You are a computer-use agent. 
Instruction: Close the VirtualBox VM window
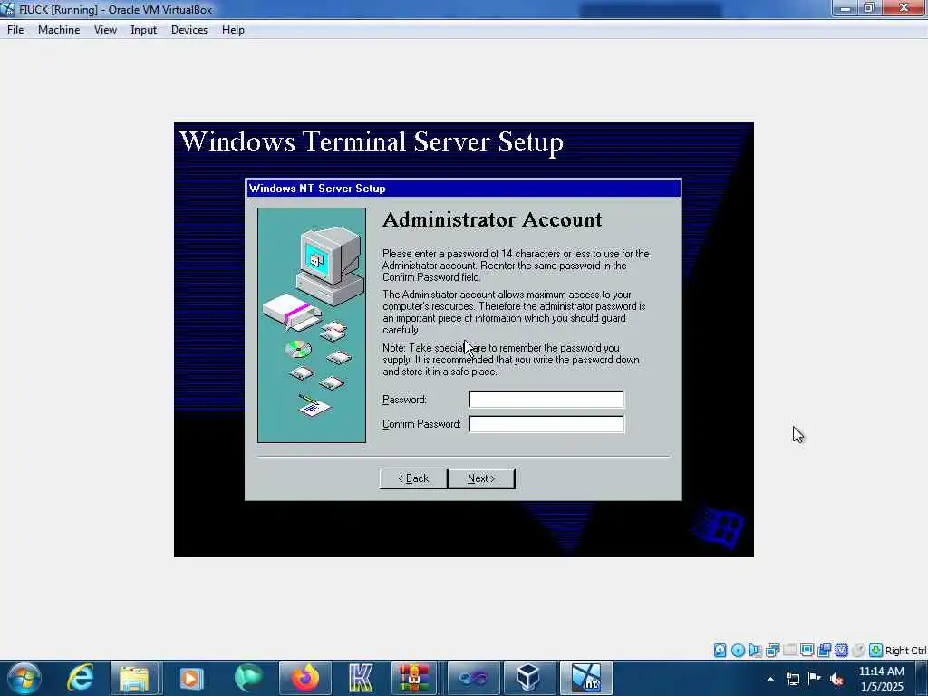904,8
